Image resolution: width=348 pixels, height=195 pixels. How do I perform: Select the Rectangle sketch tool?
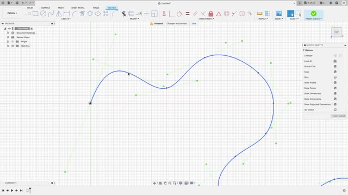point(35,14)
